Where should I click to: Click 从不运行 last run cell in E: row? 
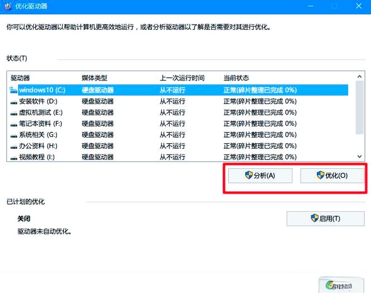(173, 112)
